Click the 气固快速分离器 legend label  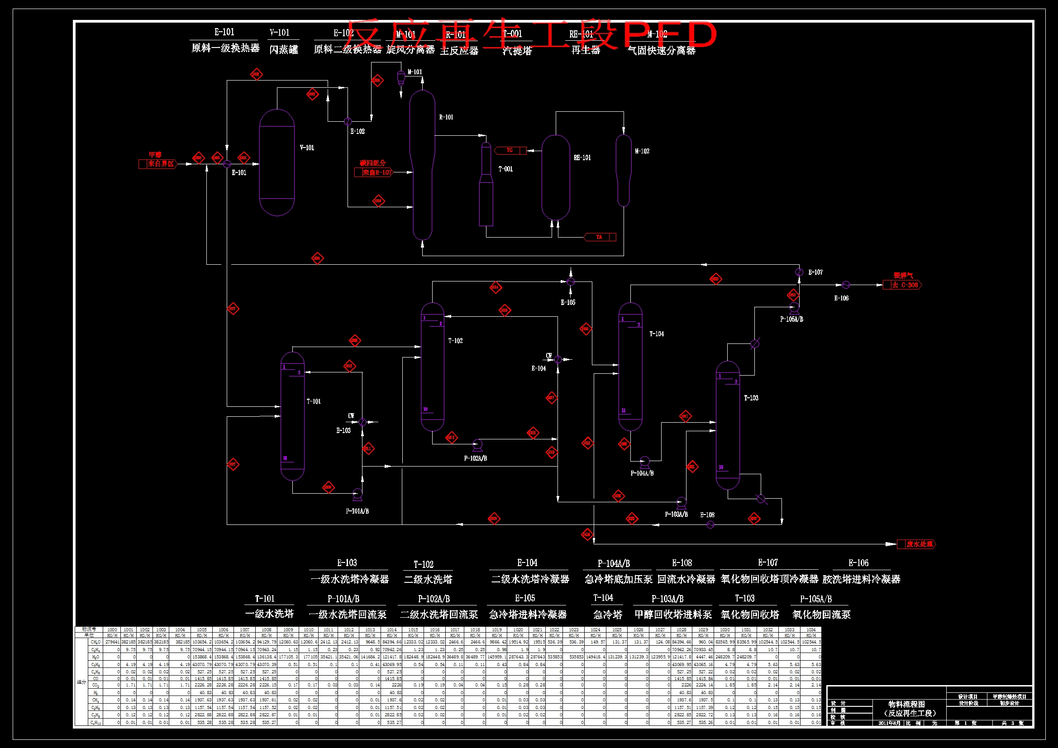point(662,51)
